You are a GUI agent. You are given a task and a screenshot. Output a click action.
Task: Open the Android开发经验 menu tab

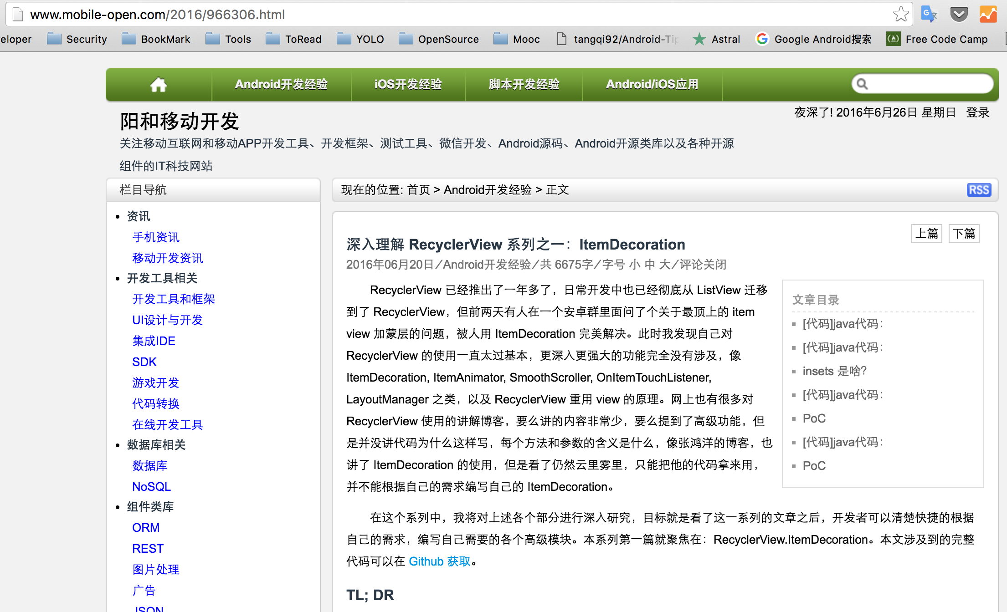281,85
